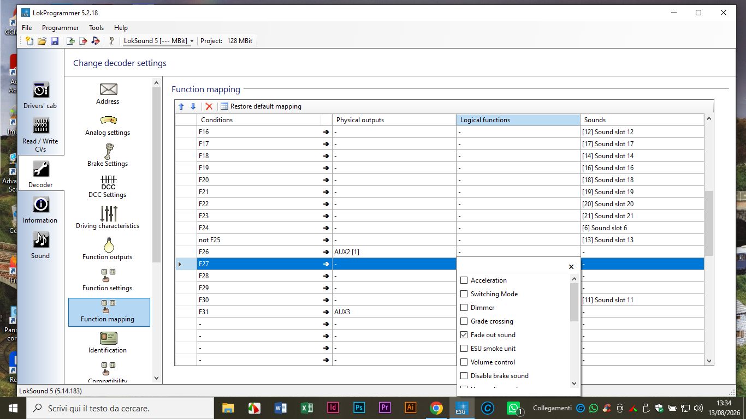Move mapping row up with blue arrow
Image resolution: width=746 pixels, height=419 pixels.
click(182, 106)
